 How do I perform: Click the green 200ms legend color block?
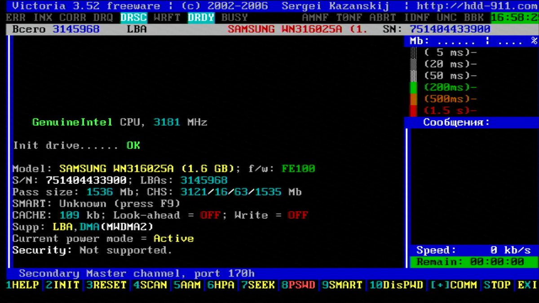point(414,87)
